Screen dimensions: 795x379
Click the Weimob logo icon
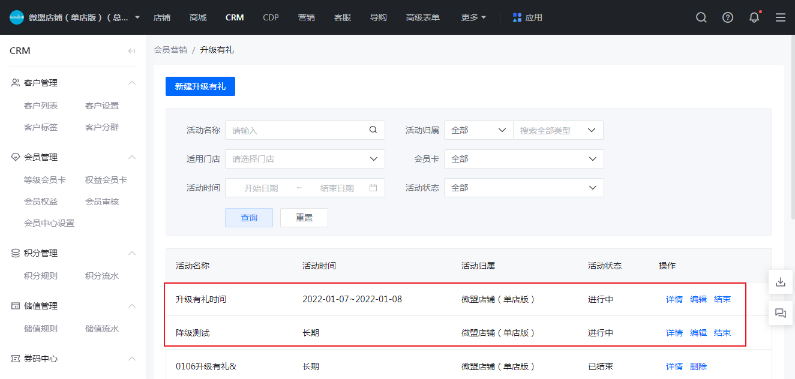tap(17, 17)
